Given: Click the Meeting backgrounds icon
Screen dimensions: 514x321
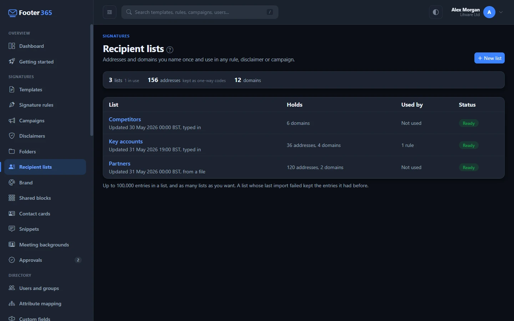Looking at the screenshot, I should click(12, 245).
